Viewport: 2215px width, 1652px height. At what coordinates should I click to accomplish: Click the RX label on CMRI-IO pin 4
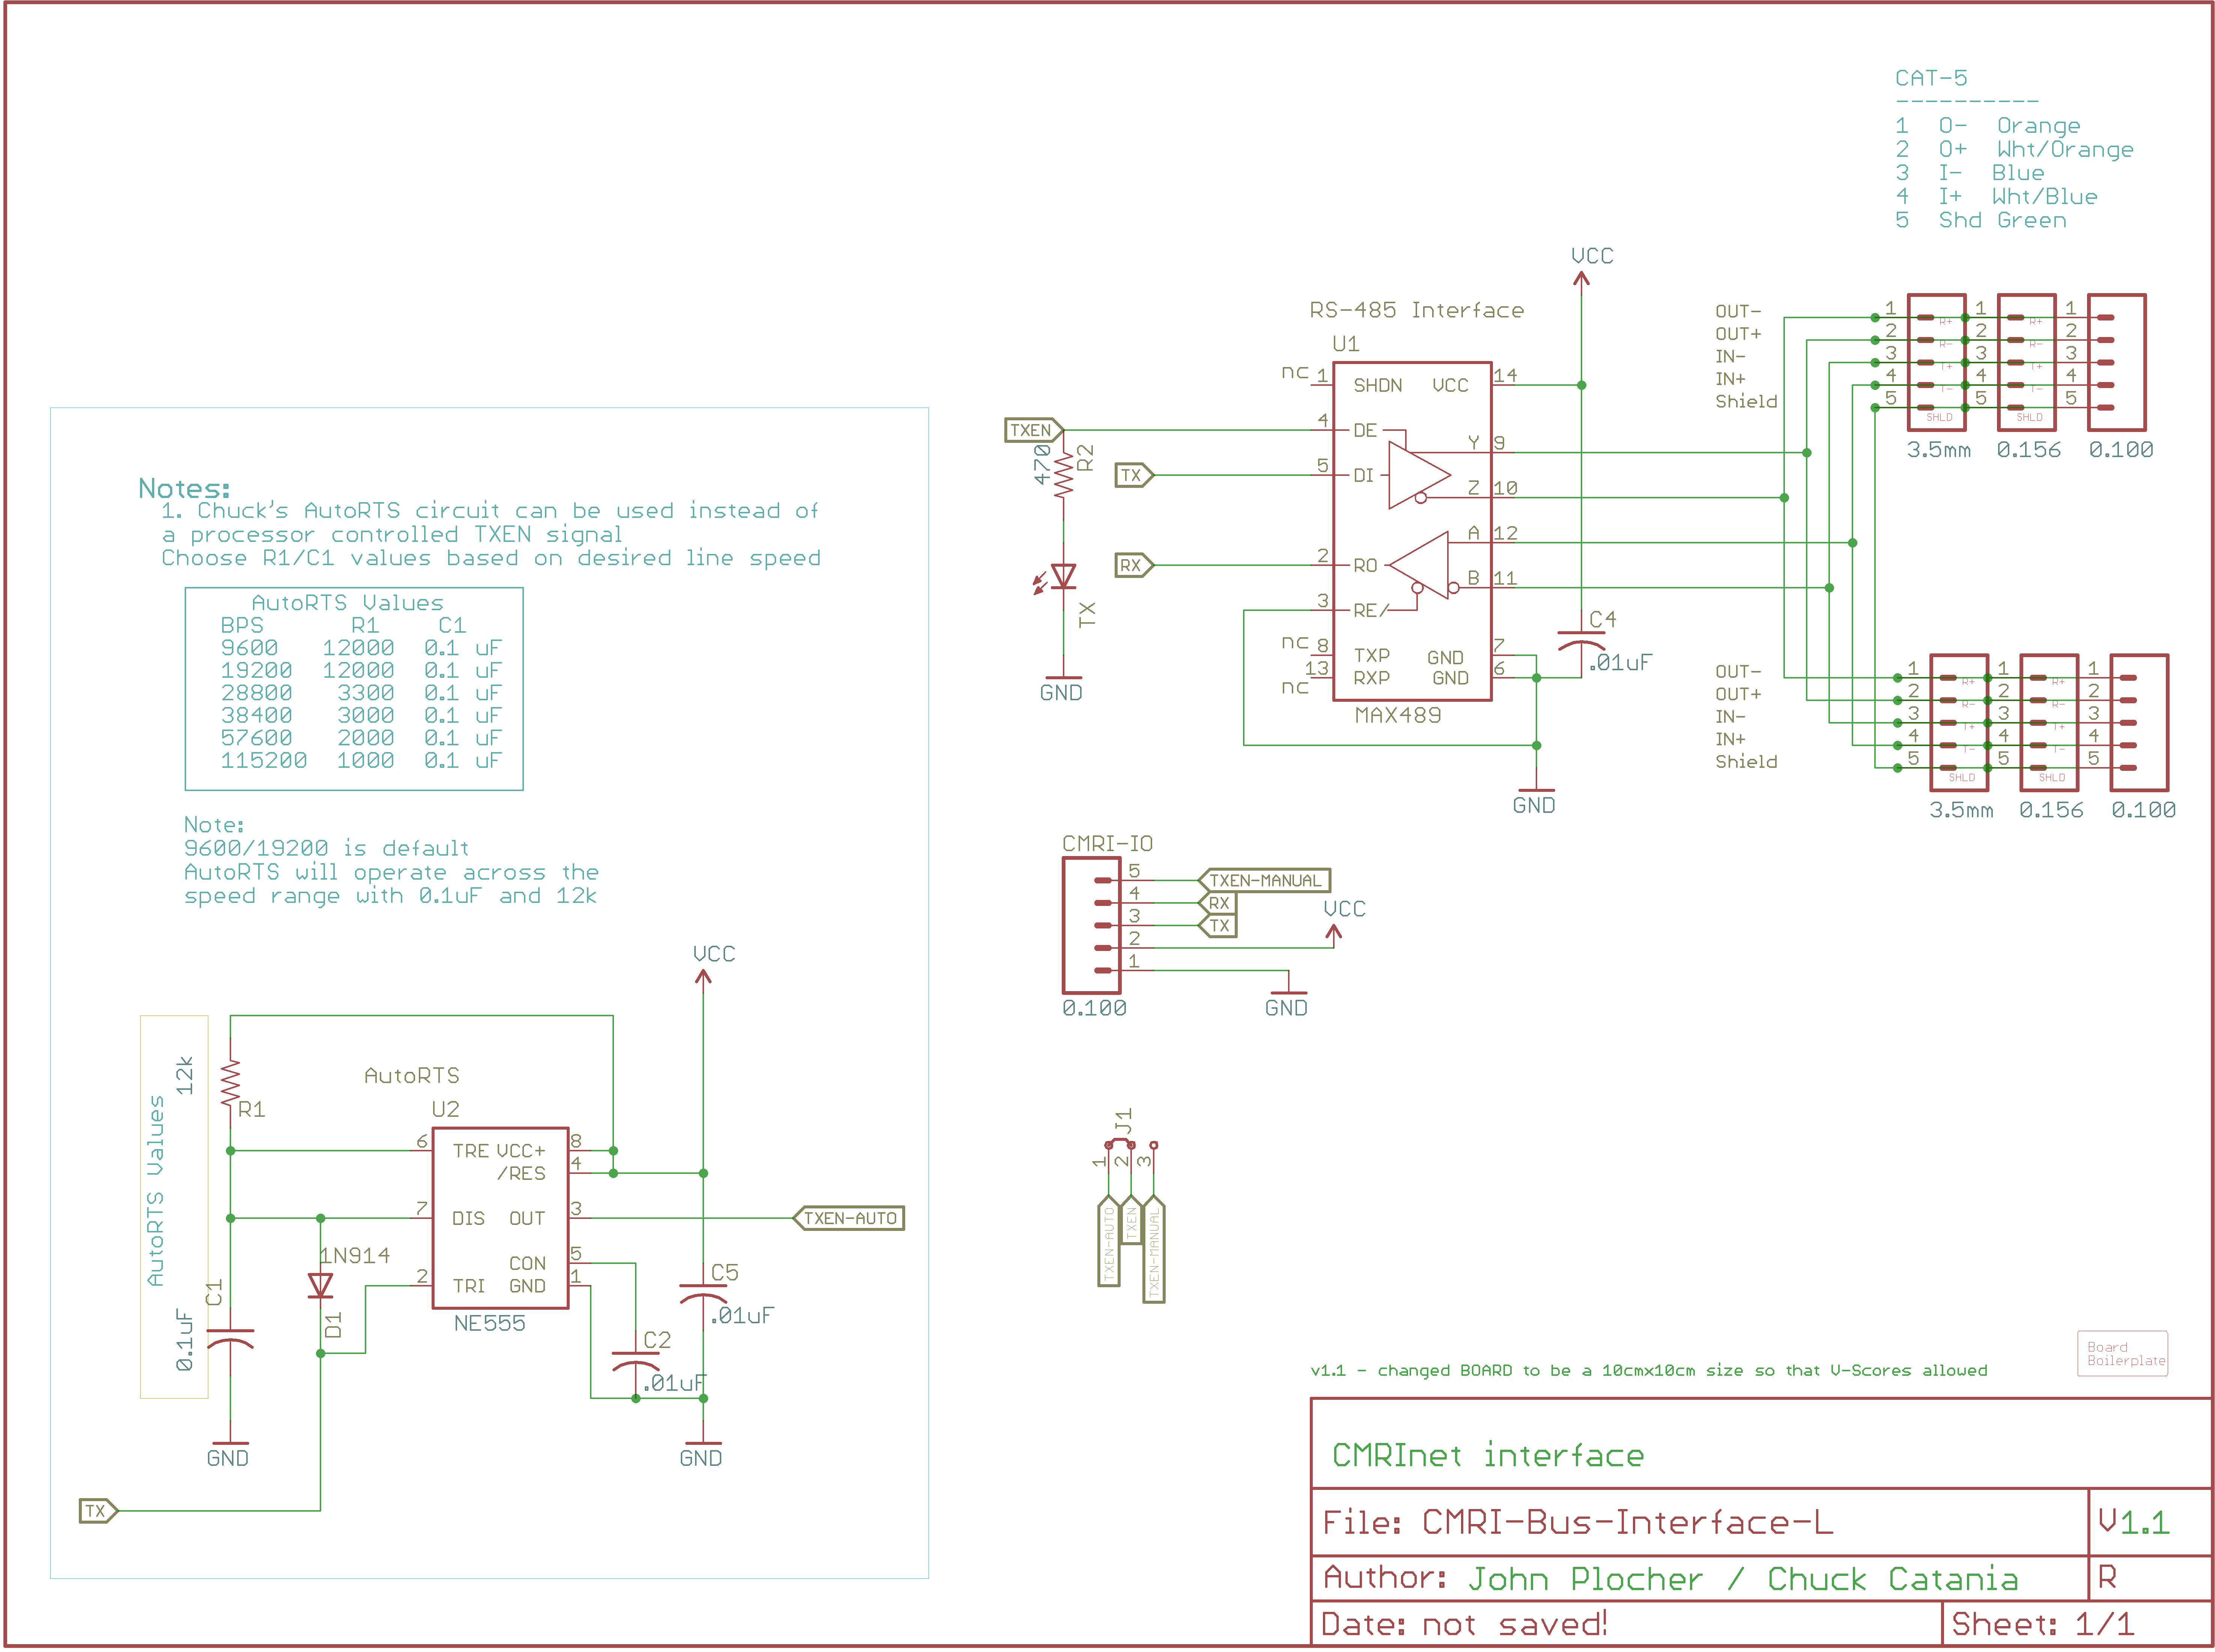point(1218,903)
